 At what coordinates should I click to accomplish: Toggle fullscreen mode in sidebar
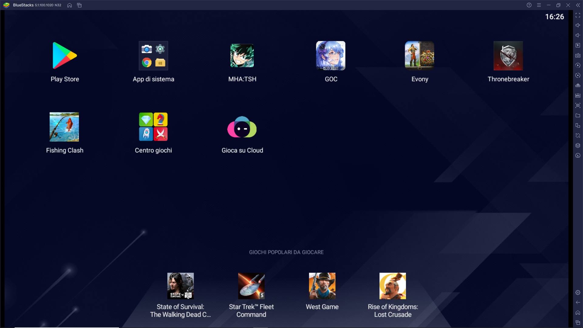578,15
